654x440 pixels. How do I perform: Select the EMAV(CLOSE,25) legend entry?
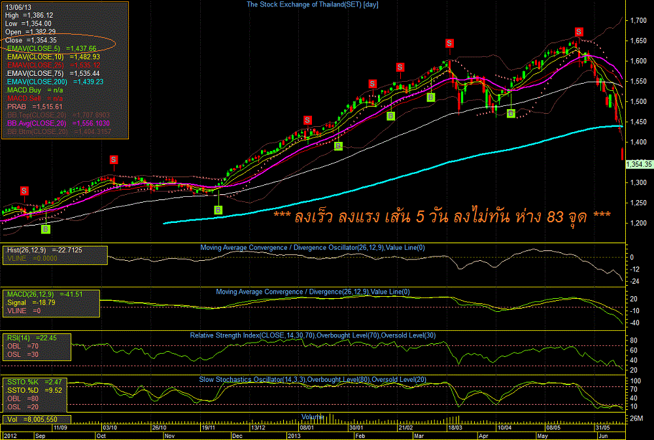click(x=54, y=65)
